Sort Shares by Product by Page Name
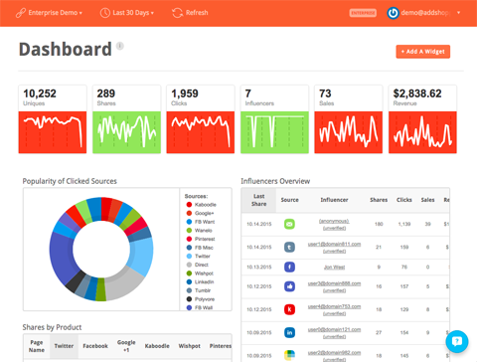The width and height of the screenshot is (477, 362). point(37,346)
